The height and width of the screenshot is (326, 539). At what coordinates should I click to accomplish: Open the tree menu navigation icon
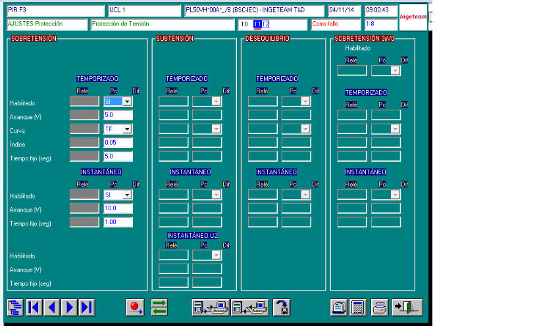point(15,307)
